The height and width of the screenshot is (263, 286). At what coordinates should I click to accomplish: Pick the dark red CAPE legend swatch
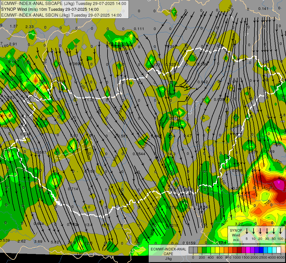click(x=239, y=250)
